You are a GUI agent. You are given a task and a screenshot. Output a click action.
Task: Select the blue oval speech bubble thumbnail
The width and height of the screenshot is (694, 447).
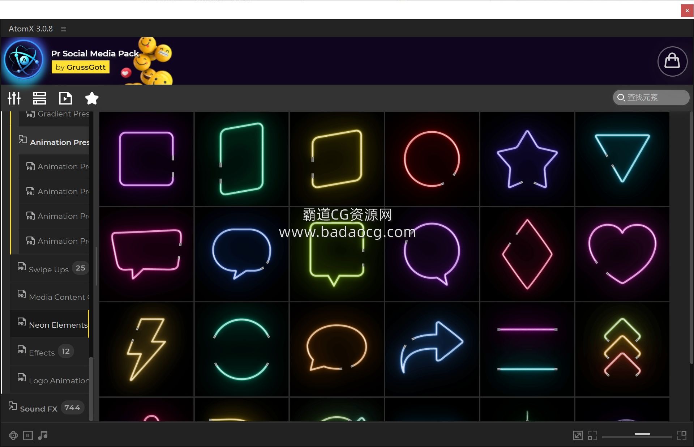[x=241, y=254]
